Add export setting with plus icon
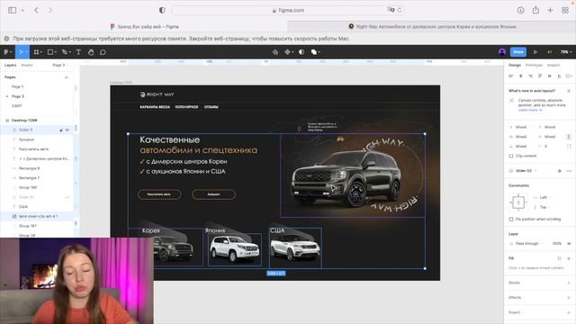 (x=569, y=312)
